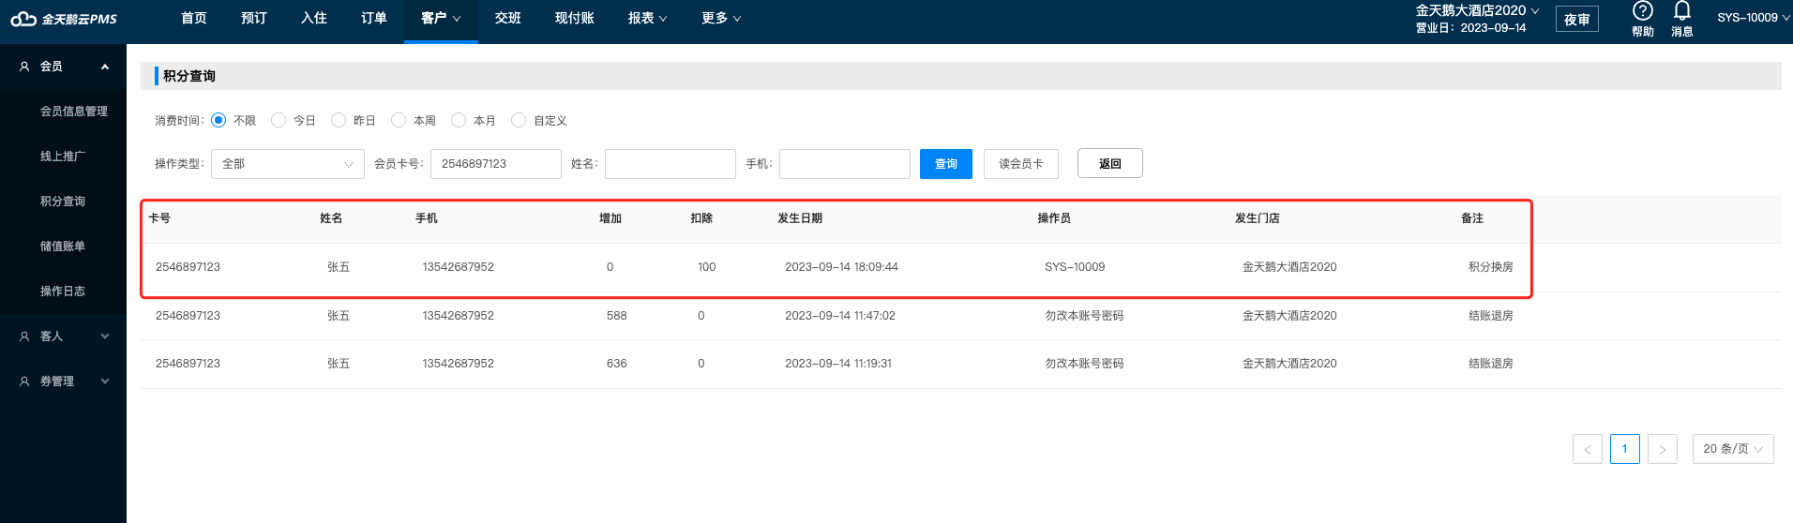Click the 操作员 column header
This screenshot has width=1793, height=523.
[1054, 218]
